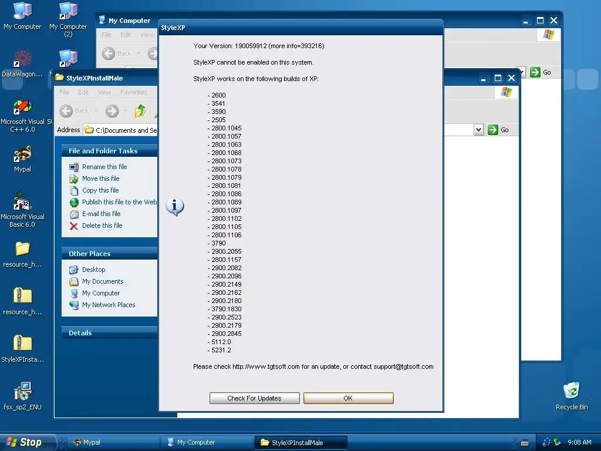Click the Forward arrow in StyleXPInstallMale window
This screenshot has width=601, height=451.
pyautogui.click(x=112, y=111)
